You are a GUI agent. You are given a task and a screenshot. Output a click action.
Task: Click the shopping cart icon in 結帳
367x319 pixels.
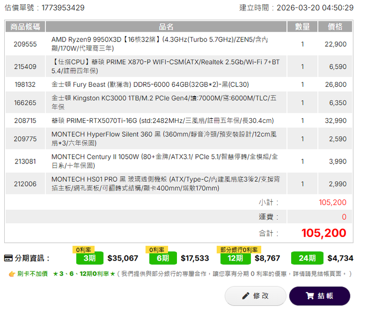click(310, 296)
